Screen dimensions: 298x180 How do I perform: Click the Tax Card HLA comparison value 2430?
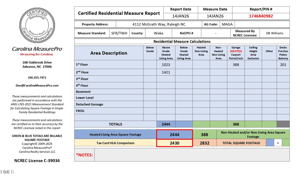[x=174, y=143]
